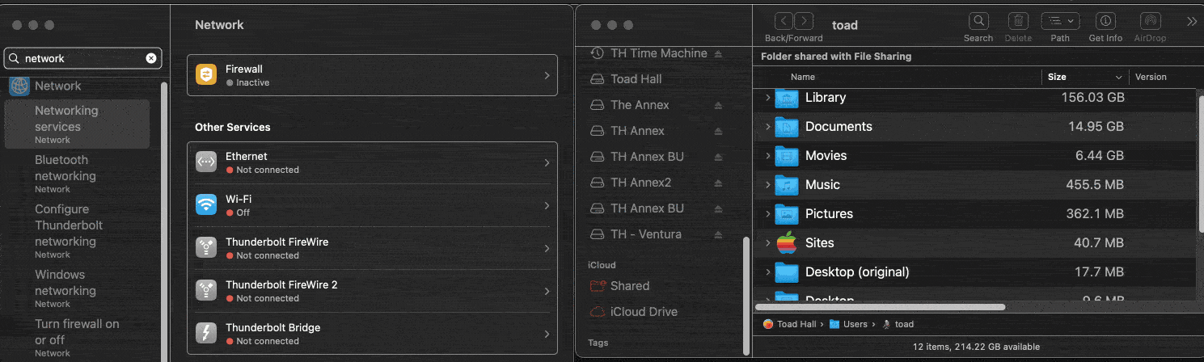The image size is (1204, 362).
Task: Click the Version column header
Action: coord(1151,77)
